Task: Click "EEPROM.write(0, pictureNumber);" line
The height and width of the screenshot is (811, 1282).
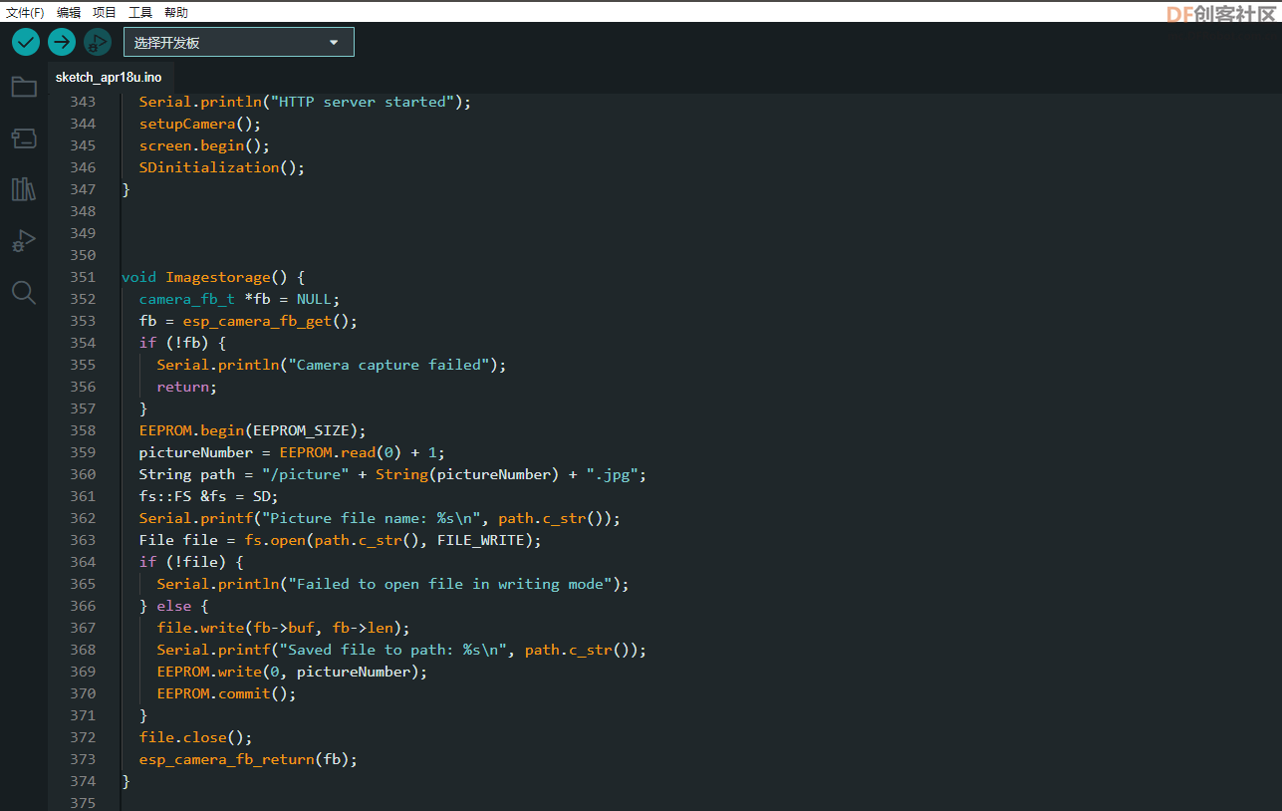Action: pyautogui.click(x=292, y=672)
